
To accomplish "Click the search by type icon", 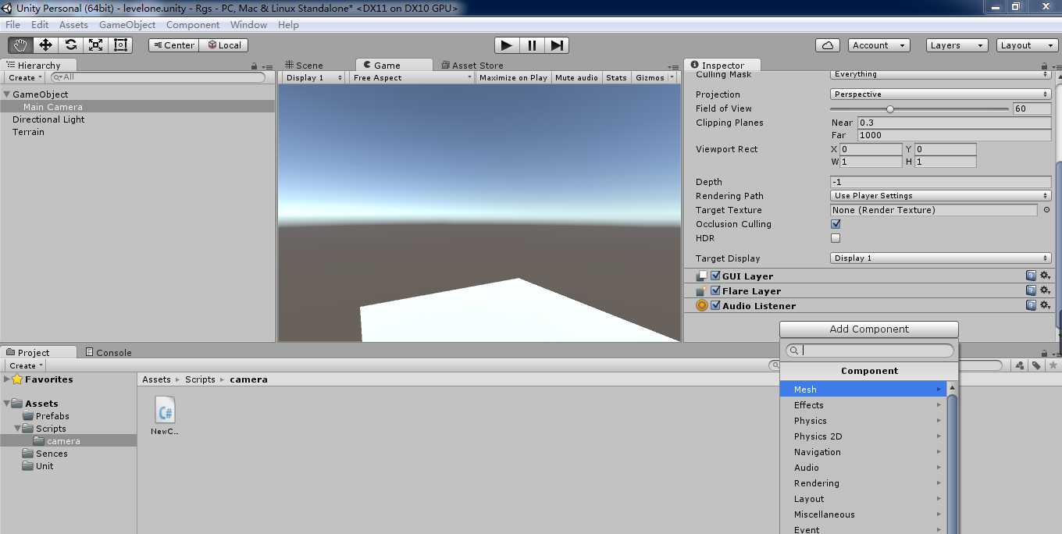I will 1020,365.
